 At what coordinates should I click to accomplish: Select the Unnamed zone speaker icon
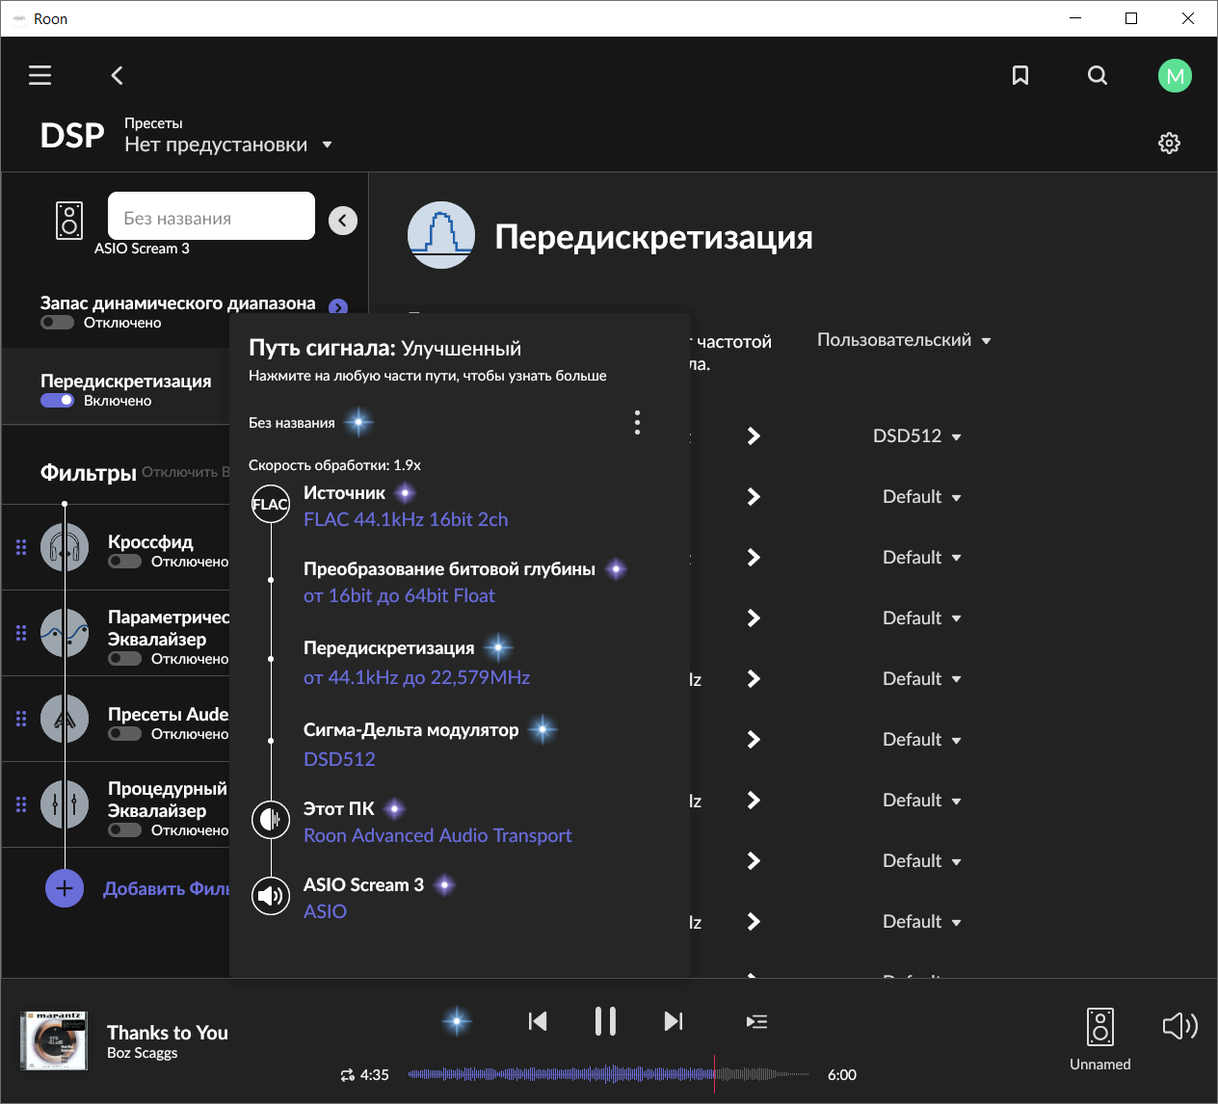(1099, 1027)
